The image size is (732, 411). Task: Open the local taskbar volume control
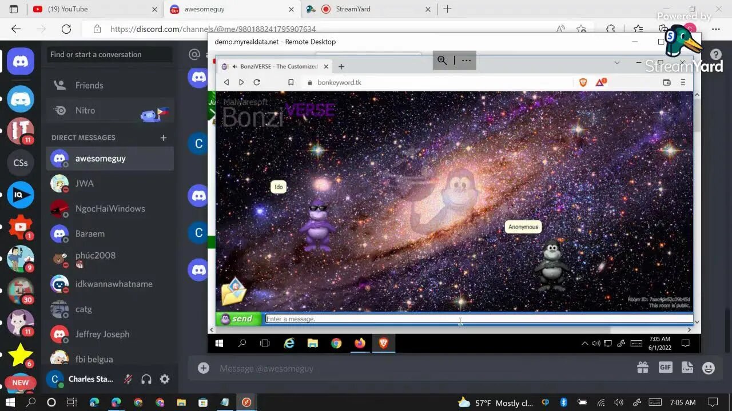(x=618, y=402)
